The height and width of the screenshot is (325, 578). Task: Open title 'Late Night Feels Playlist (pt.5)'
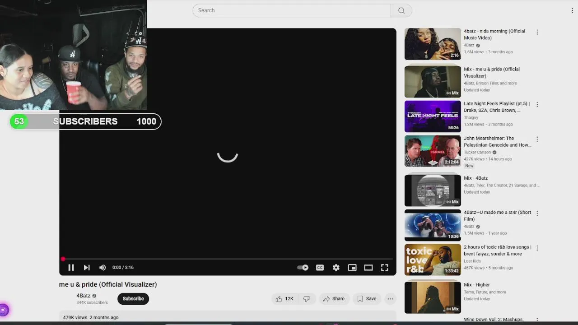coord(497,107)
